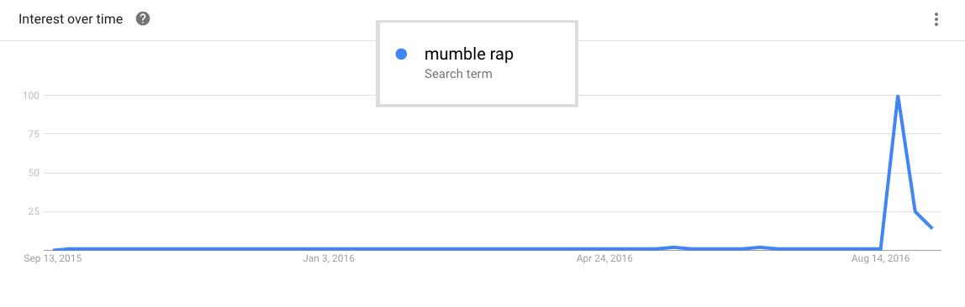Click the last data point of the line

coord(932,228)
